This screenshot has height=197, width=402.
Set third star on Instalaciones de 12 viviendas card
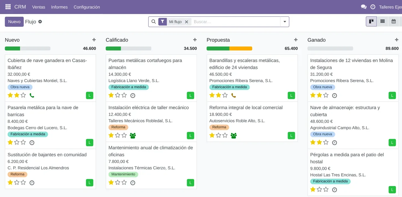coord(326,95)
